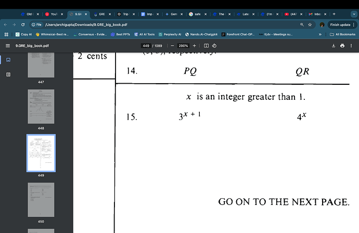Click the page number field showing 449

click(x=146, y=46)
